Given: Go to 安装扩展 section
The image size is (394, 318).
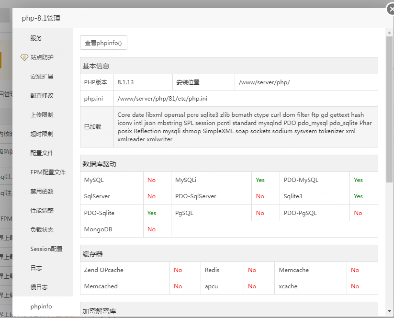Looking at the screenshot, I should pyautogui.click(x=42, y=77).
